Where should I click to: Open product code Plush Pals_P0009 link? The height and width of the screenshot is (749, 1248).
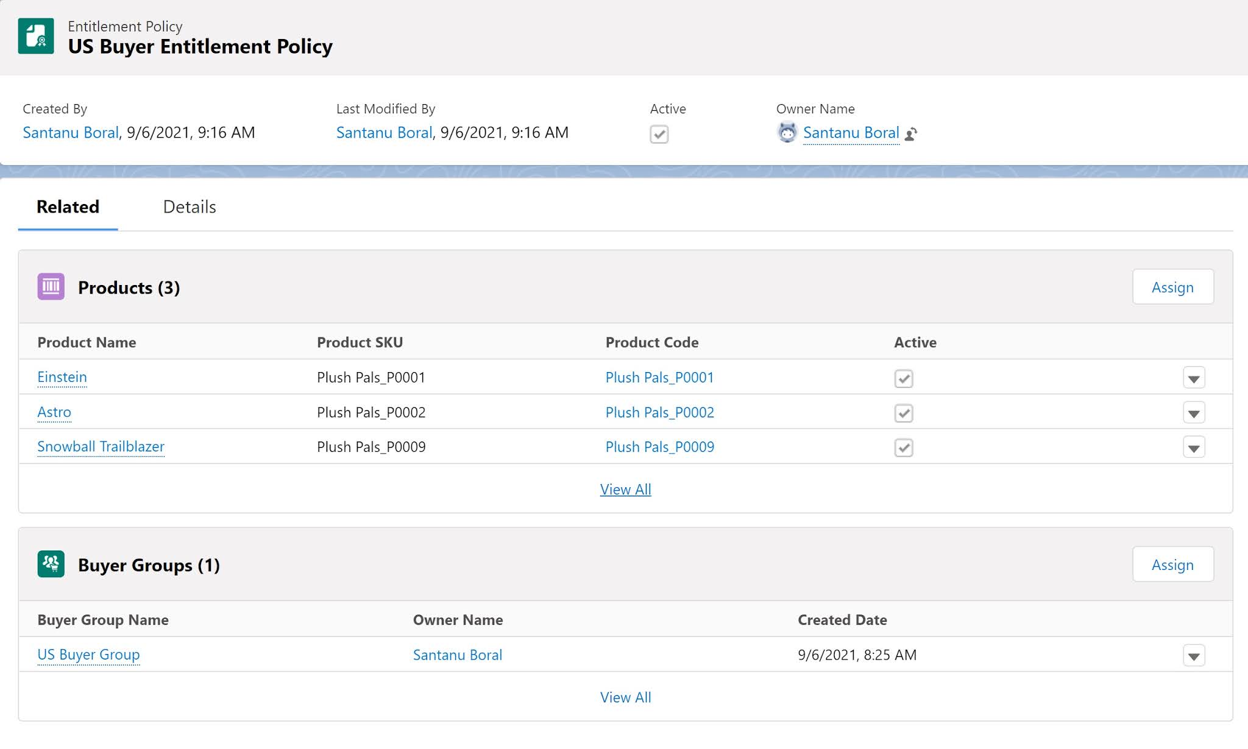pos(659,447)
